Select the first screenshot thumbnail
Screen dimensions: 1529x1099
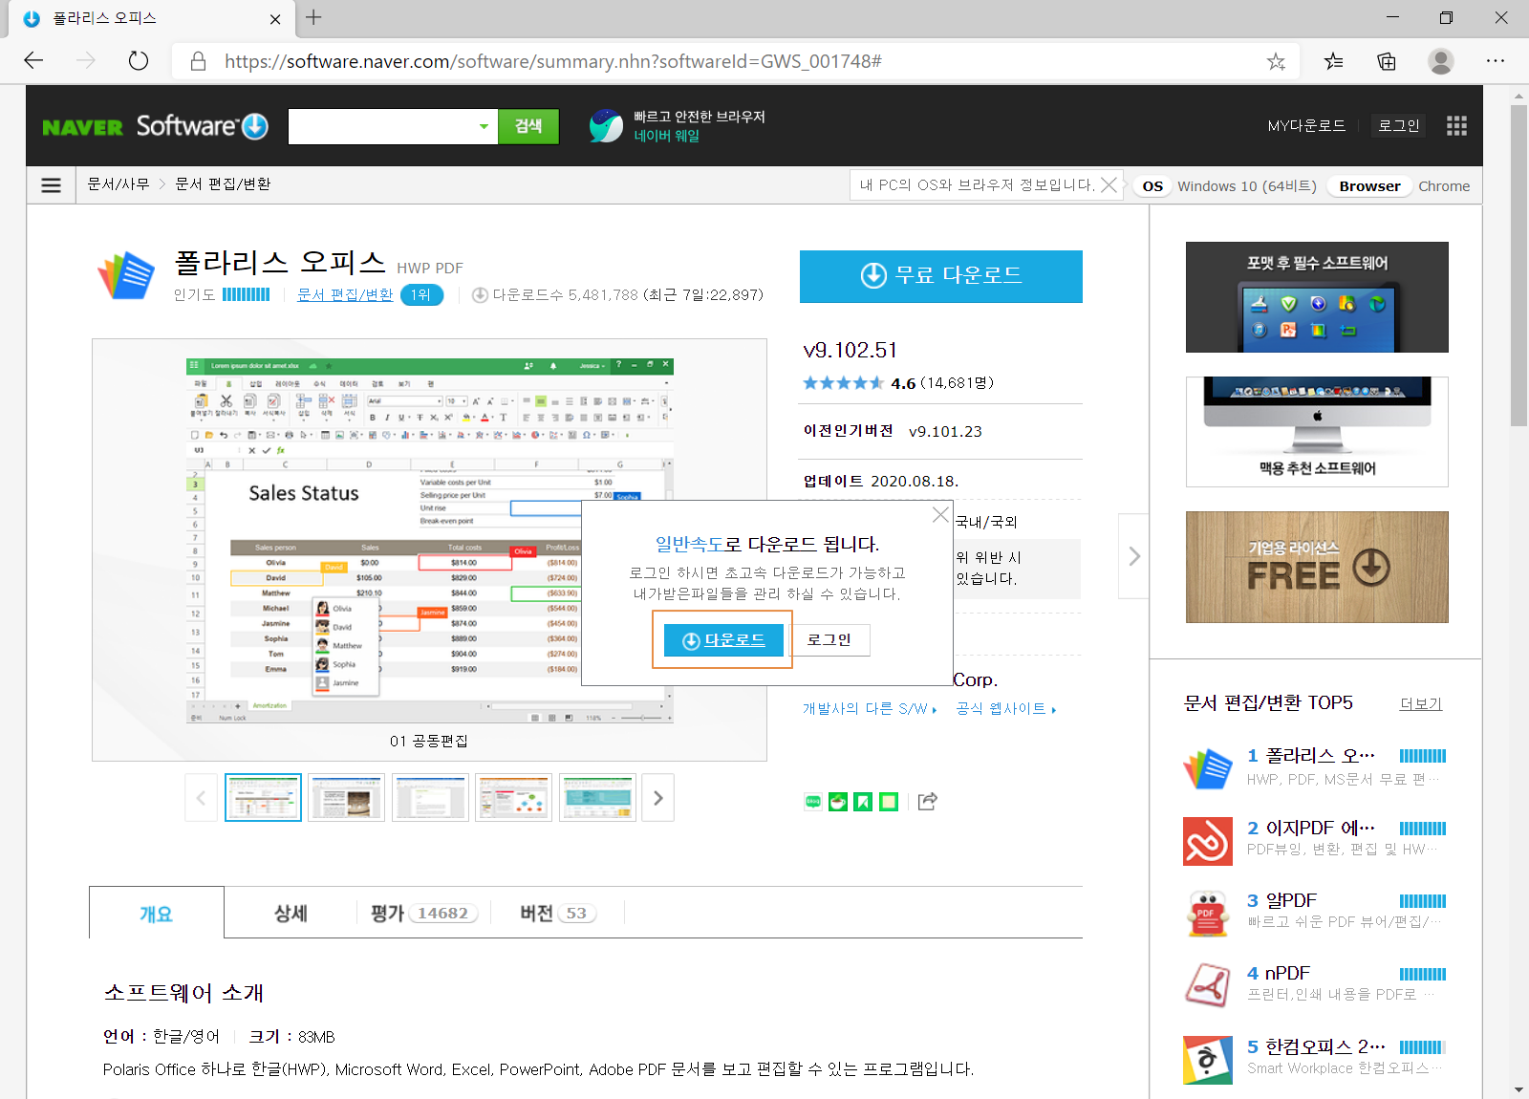pos(263,798)
